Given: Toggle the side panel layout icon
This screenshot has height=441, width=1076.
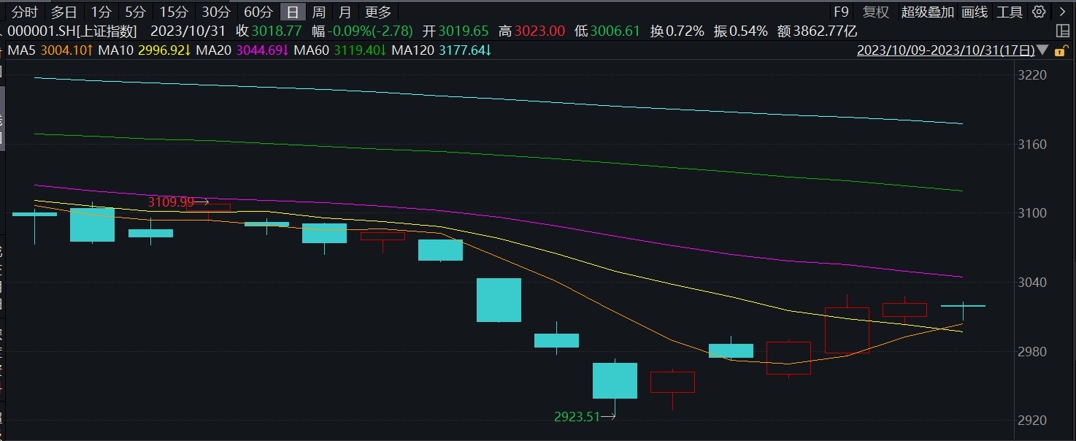Looking at the screenshot, I should (1062, 31).
